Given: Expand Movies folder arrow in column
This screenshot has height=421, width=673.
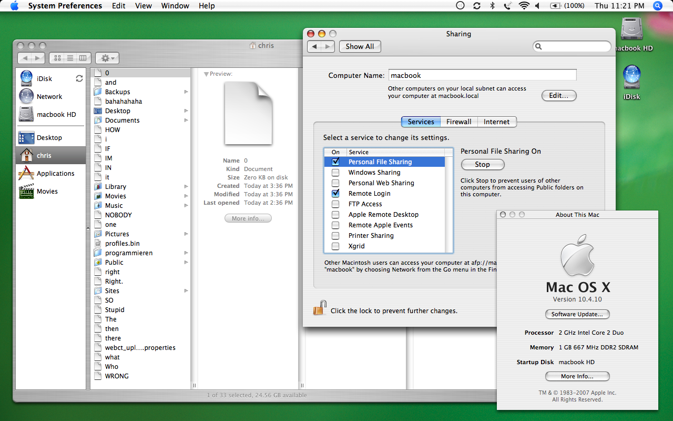Looking at the screenshot, I should pyautogui.click(x=186, y=196).
